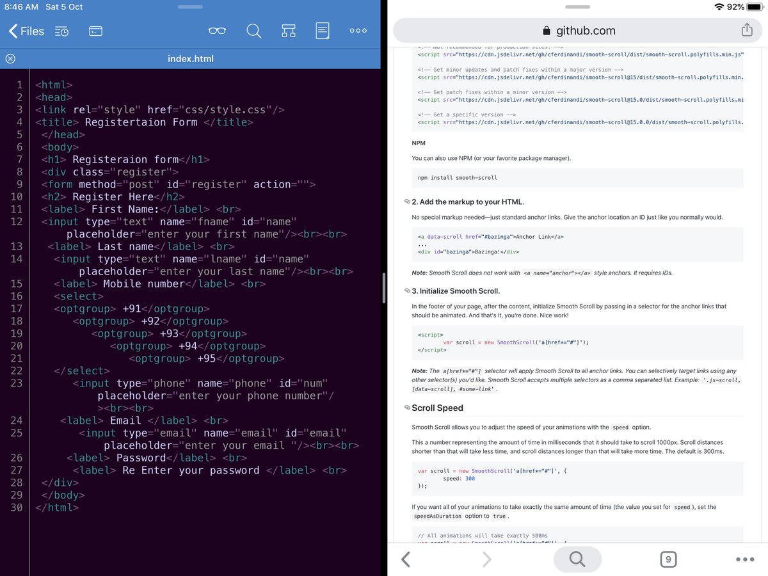This screenshot has width=768, height=576.
Task: Open the document info icon
Action: click(323, 31)
